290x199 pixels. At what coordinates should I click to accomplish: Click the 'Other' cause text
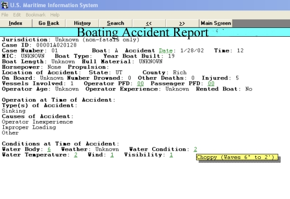coord(10,133)
